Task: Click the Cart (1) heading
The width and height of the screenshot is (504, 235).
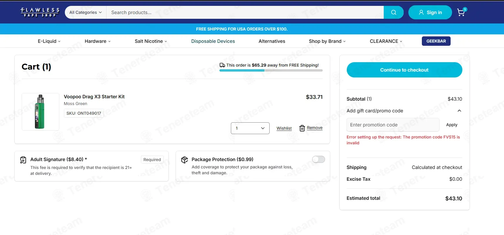Action: (36, 67)
